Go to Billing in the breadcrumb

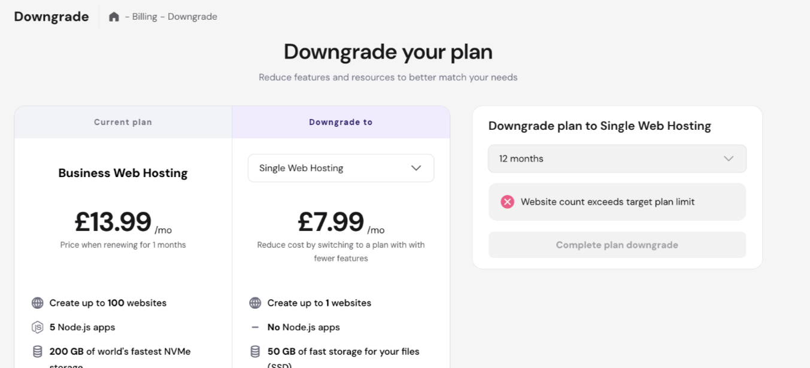(144, 17)
